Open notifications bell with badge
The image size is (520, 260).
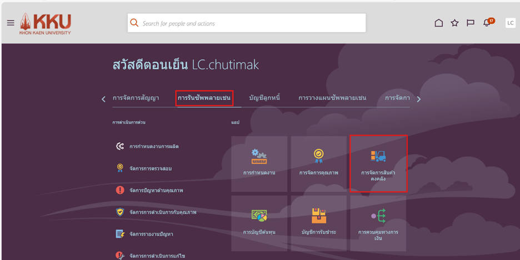click(487, 23)
